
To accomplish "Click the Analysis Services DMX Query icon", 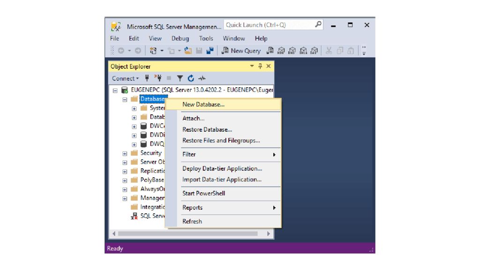I will [292, 51].
